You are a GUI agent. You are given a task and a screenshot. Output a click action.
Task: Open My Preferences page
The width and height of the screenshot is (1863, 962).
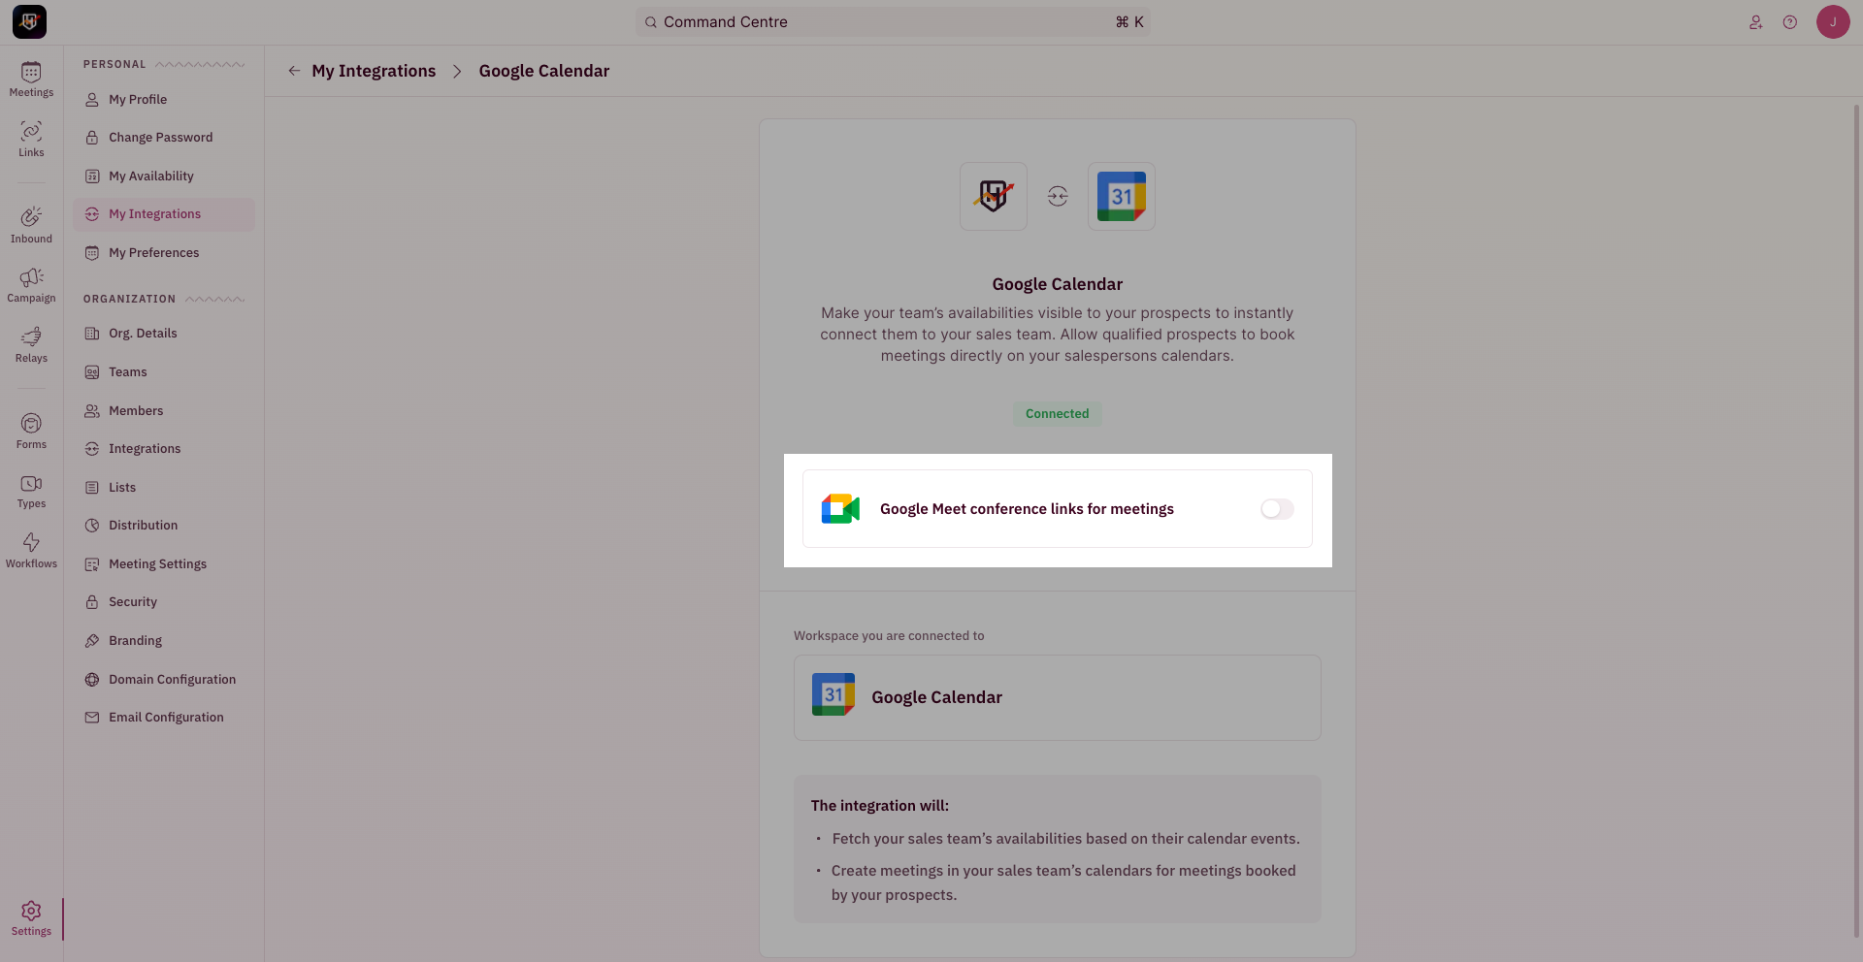click(x=163, y=253)
